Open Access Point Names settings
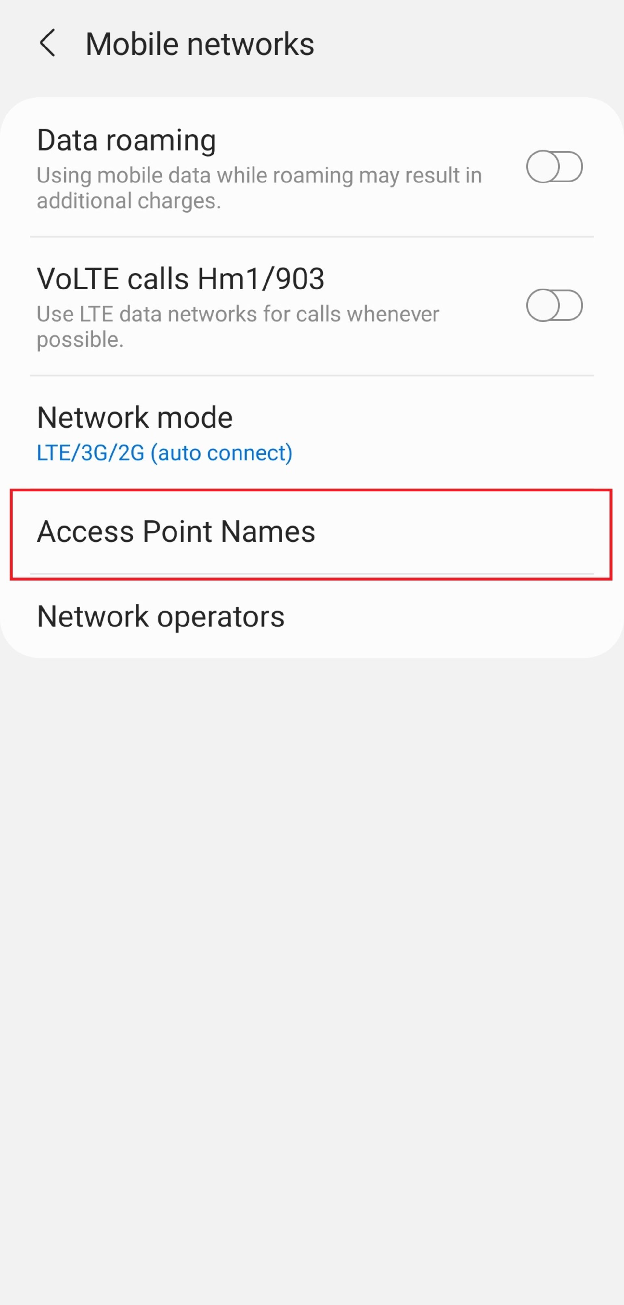This screenshot has height=1305, width=624. click(312, 531)
